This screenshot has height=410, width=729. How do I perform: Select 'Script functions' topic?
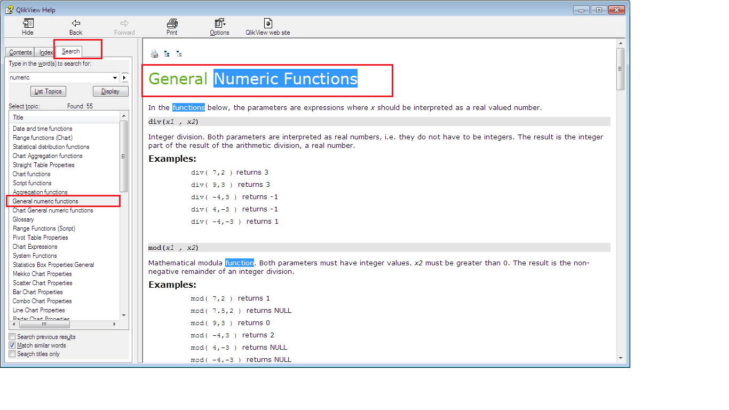pyautogui.click(x=32, y=183)
